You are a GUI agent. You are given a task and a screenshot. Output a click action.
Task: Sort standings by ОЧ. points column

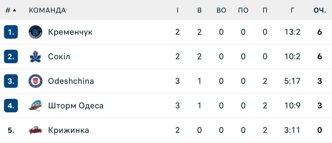(x=320, y=10)
